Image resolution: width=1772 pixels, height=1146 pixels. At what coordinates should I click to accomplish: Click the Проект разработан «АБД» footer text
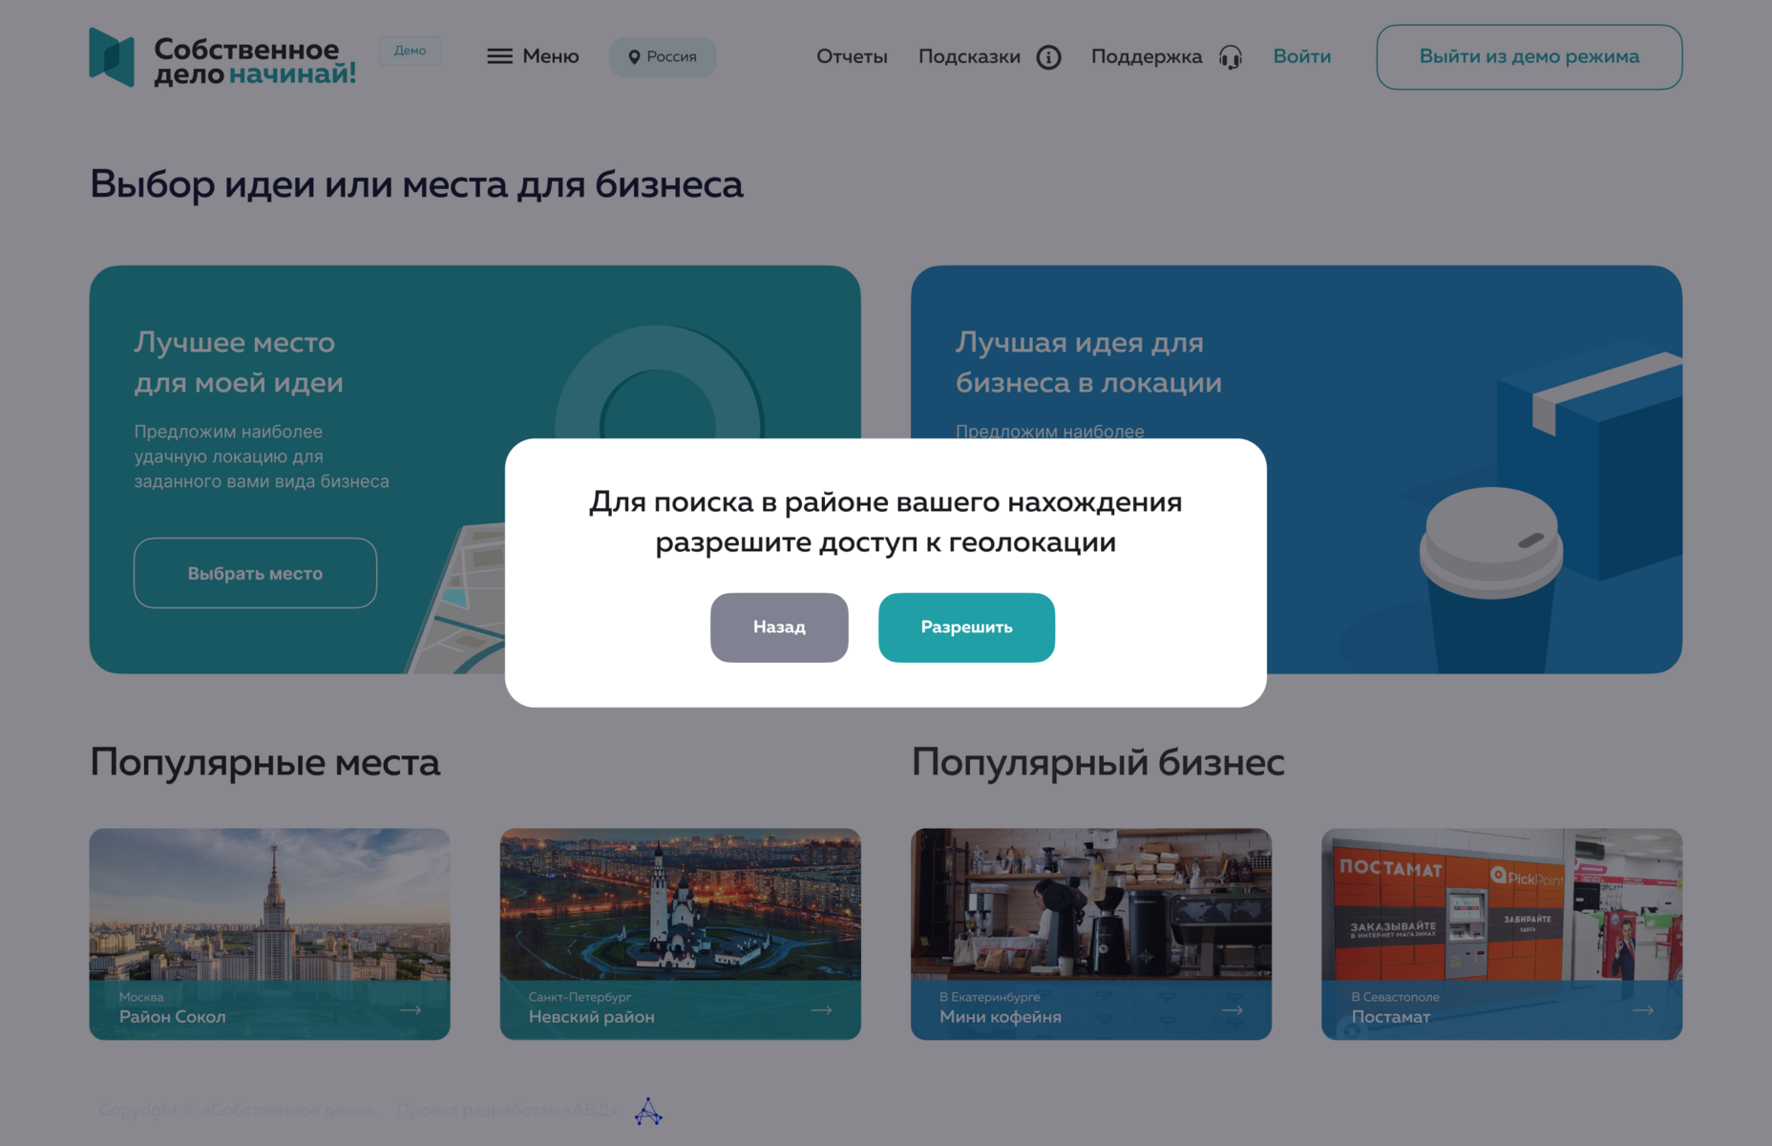[x=507, y=1110]
